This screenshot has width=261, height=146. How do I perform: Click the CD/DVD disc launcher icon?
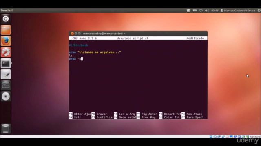coord(6,97)
